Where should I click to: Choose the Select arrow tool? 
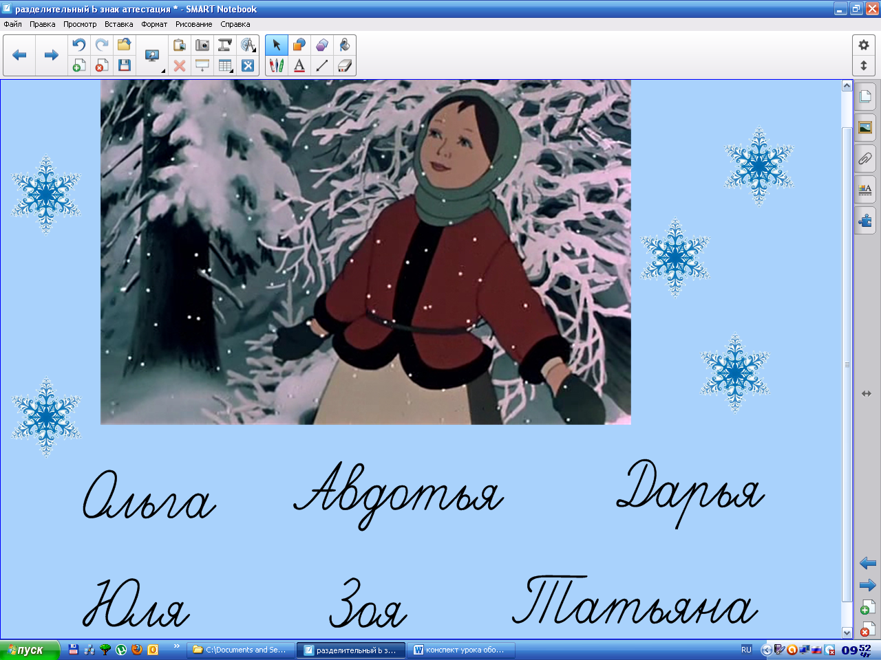pyautogui.click(x=277, y=45)
